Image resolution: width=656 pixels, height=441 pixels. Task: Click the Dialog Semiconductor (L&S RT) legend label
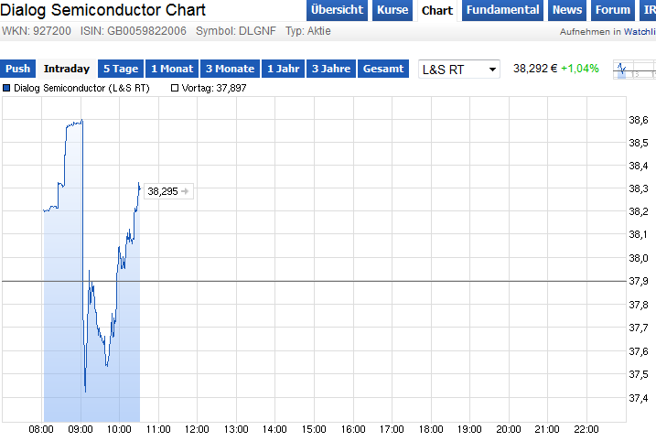tap(81, 88)
